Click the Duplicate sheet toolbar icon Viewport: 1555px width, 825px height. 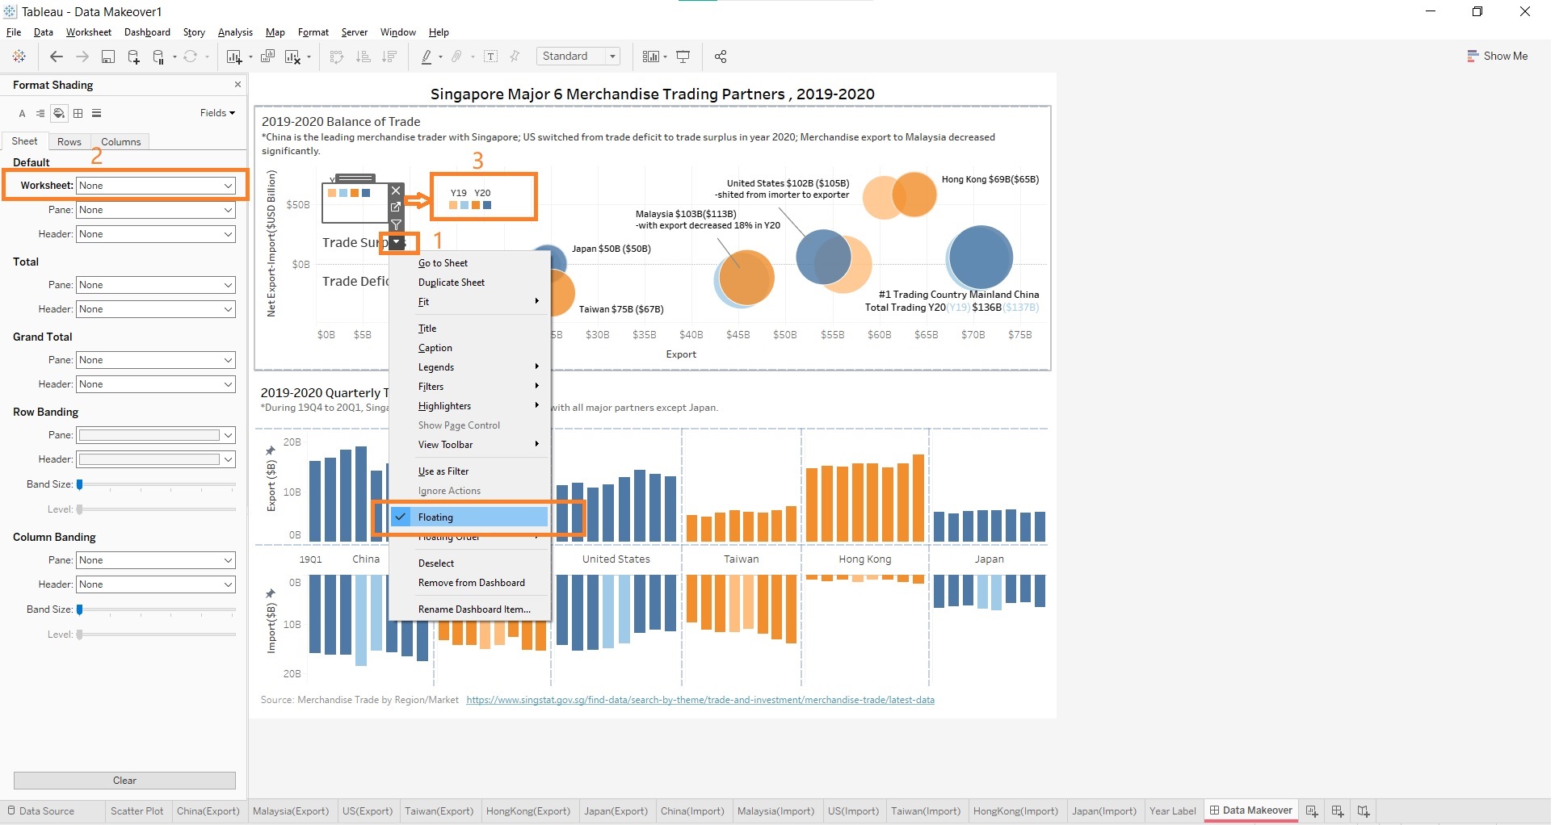point(268,57)
